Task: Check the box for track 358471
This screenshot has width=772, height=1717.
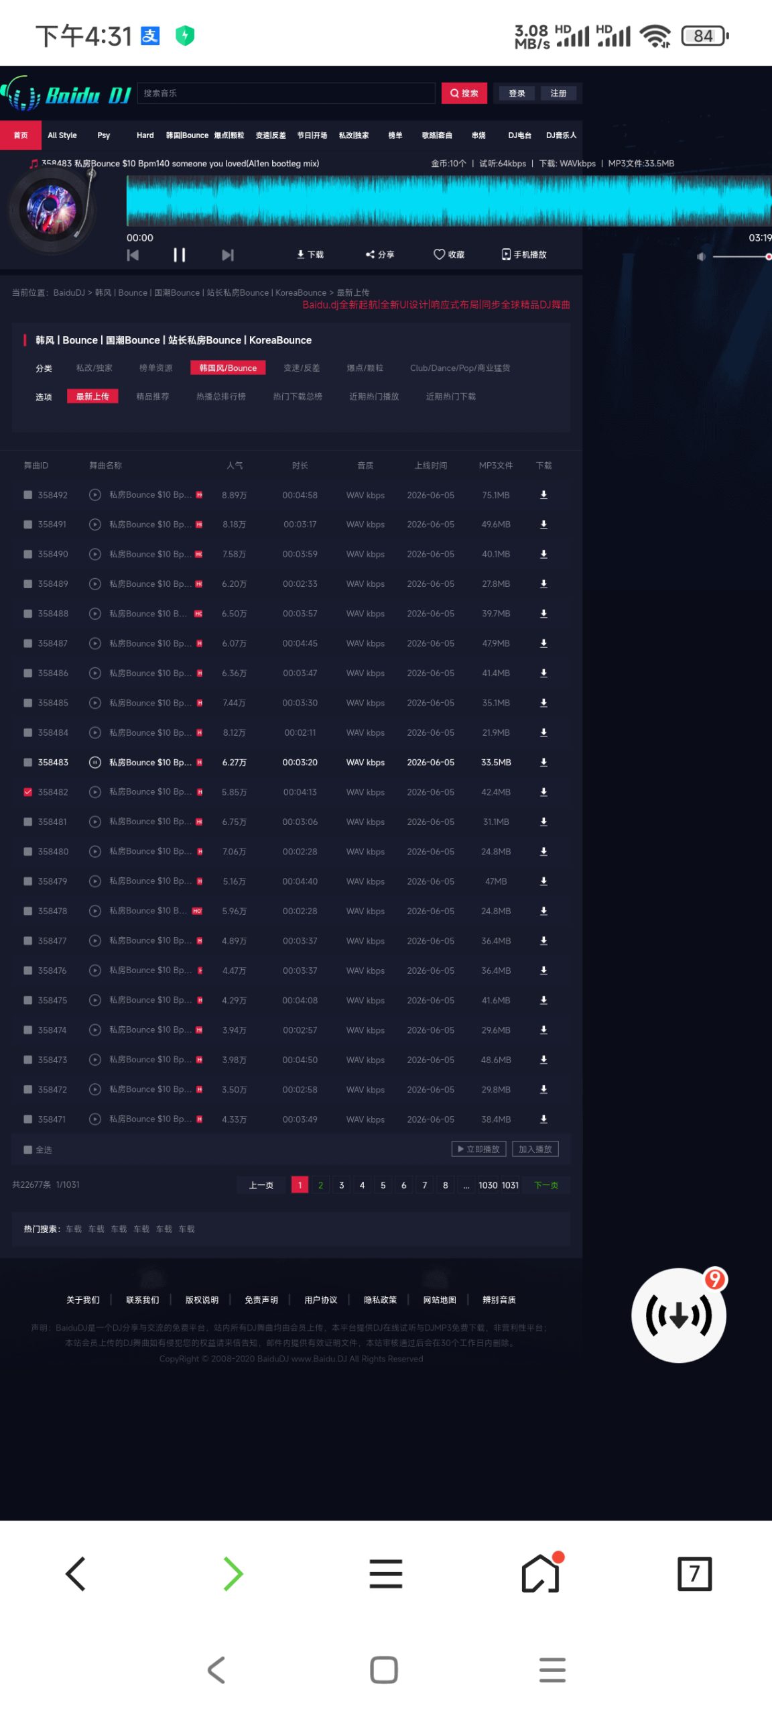Action: pyautogui.click(x=28, y=1119)
